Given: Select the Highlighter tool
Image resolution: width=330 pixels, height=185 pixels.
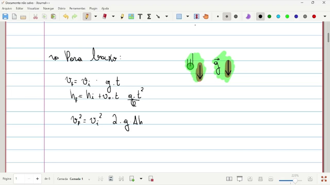Looking at the screenshot, I should (x=122, y=16).
